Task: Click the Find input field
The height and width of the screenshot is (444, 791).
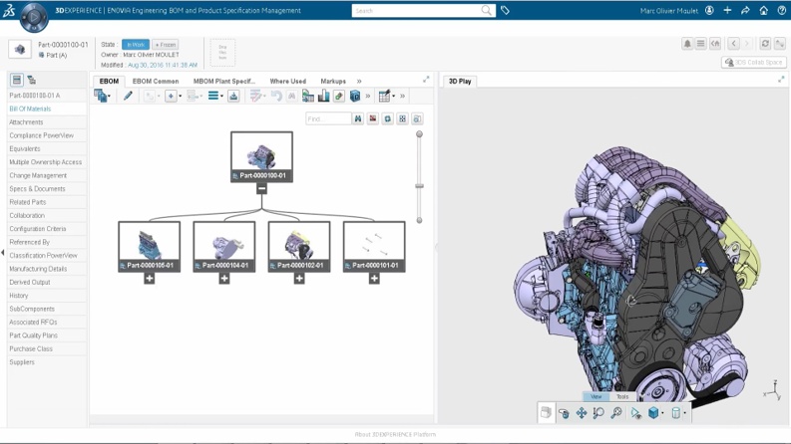Action: coord(328,118)
